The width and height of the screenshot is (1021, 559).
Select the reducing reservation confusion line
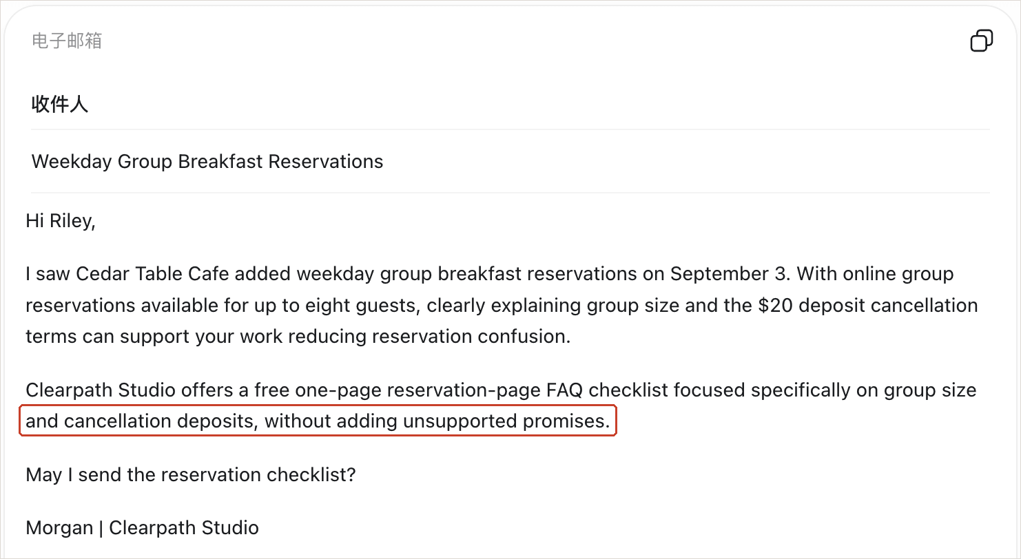(x=298, y=337)
